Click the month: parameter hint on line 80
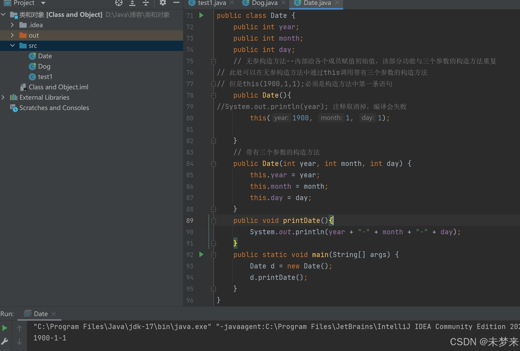Screen dimensions: 520x351 point(331,118)
